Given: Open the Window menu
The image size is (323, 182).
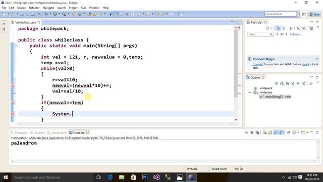Looking at the screenshot, I should [94, 8].
